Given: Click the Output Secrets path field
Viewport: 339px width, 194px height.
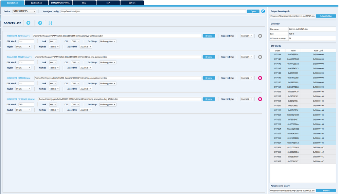Looking at the screenshot, I should (292, 16).
